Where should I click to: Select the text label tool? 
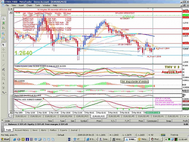[x=3, y=88]
